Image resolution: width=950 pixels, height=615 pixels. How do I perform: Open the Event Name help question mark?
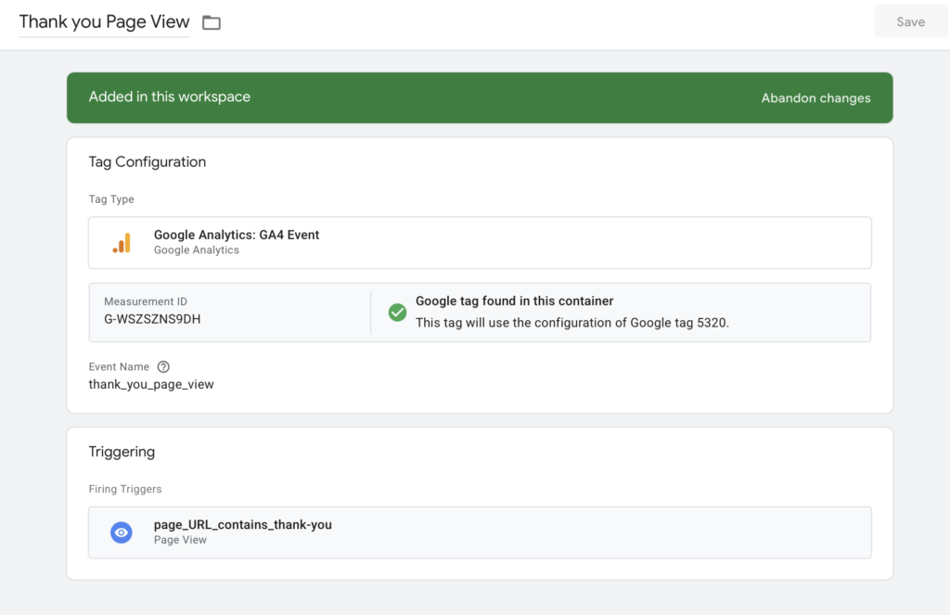pos(163,366)
